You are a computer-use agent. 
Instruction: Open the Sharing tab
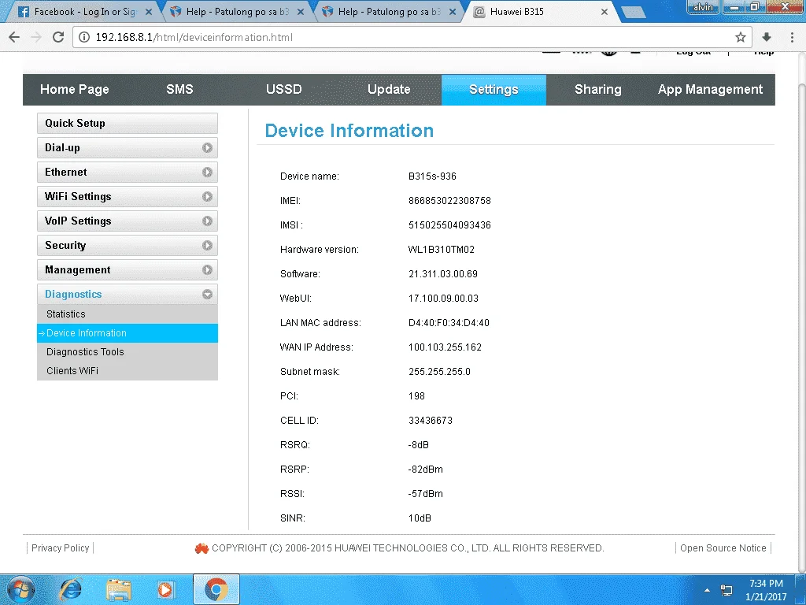[598, 90]
